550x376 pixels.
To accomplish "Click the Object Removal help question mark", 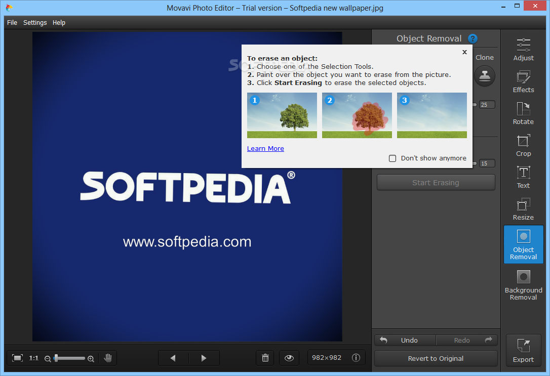I will click(x=473, y=38).
